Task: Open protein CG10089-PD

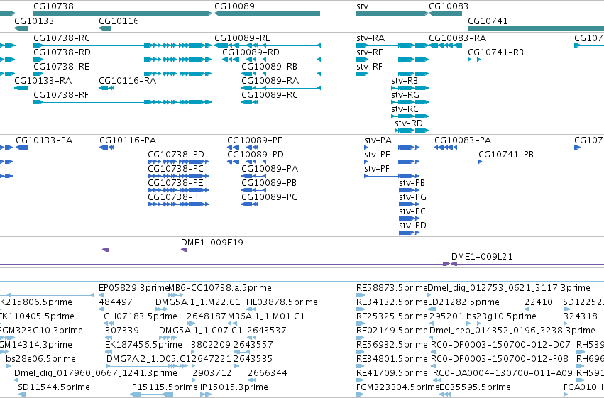Action: (x=256, y=155)
